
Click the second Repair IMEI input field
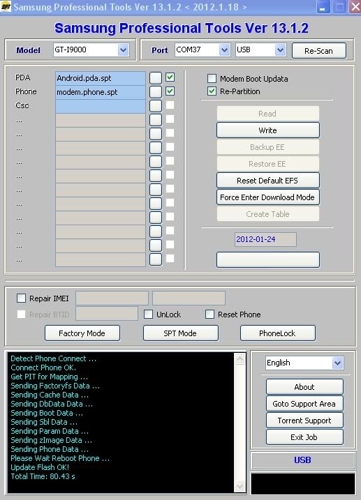click(x=189, y=298)
